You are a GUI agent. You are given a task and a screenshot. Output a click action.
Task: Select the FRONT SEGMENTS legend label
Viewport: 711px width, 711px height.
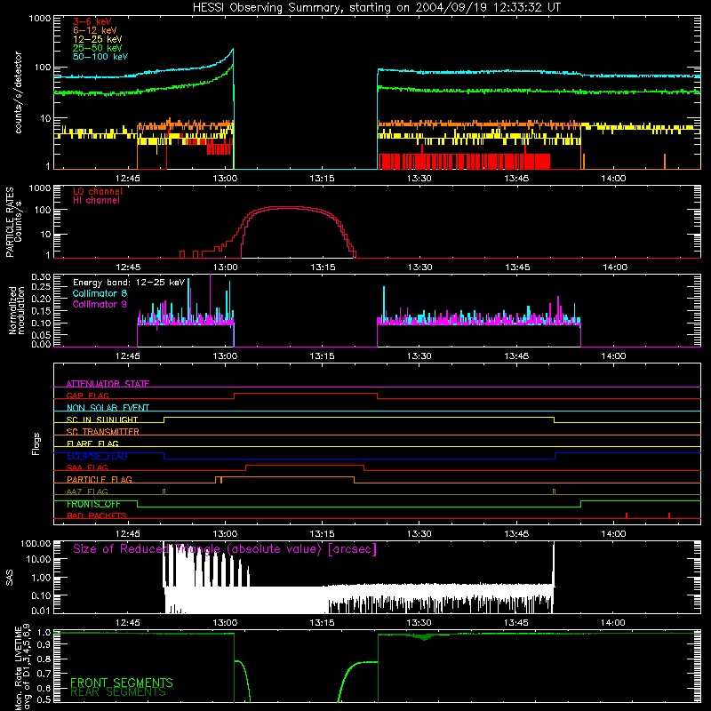[x=122, y=683]
